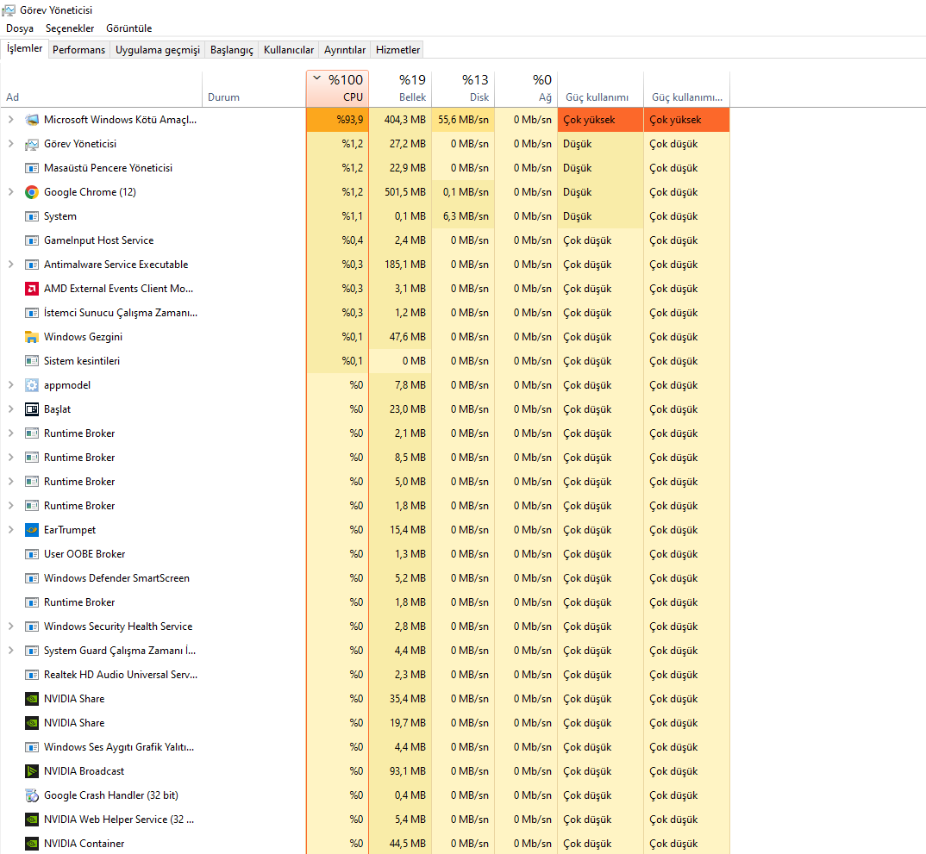Image resolution: width=926 pixels, height=854 pixels.
Task: Sort by the Bellek column header
Action: (401, 89)
